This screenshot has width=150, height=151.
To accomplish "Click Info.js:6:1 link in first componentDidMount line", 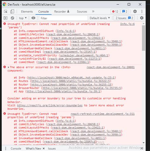I will tap(66, 31).
